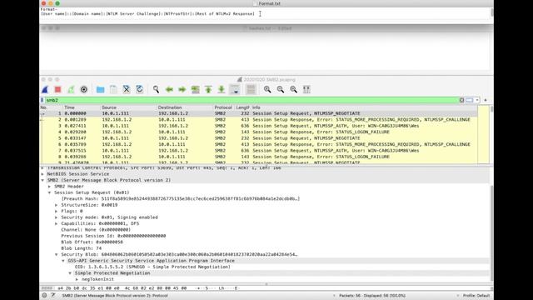Go forward in packet history arrow
This screenshot has height=300, width=533.
[182, 89]
